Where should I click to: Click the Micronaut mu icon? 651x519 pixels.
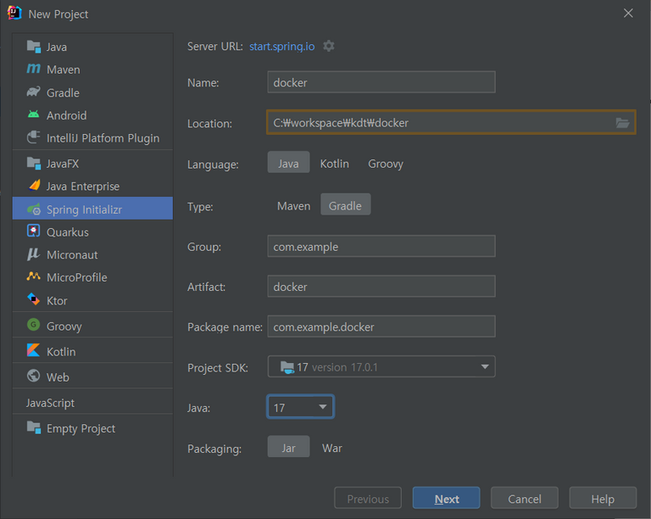click(x=34, y=254)
